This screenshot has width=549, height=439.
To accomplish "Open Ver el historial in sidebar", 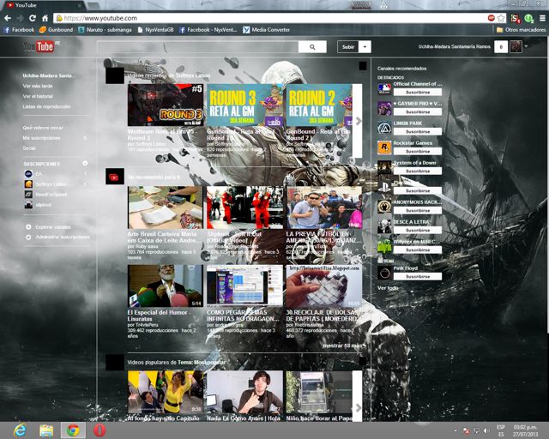I will [x=38, y=96].
